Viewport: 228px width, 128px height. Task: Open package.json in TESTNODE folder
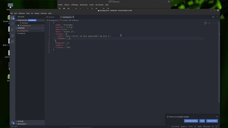pos(30,31)
